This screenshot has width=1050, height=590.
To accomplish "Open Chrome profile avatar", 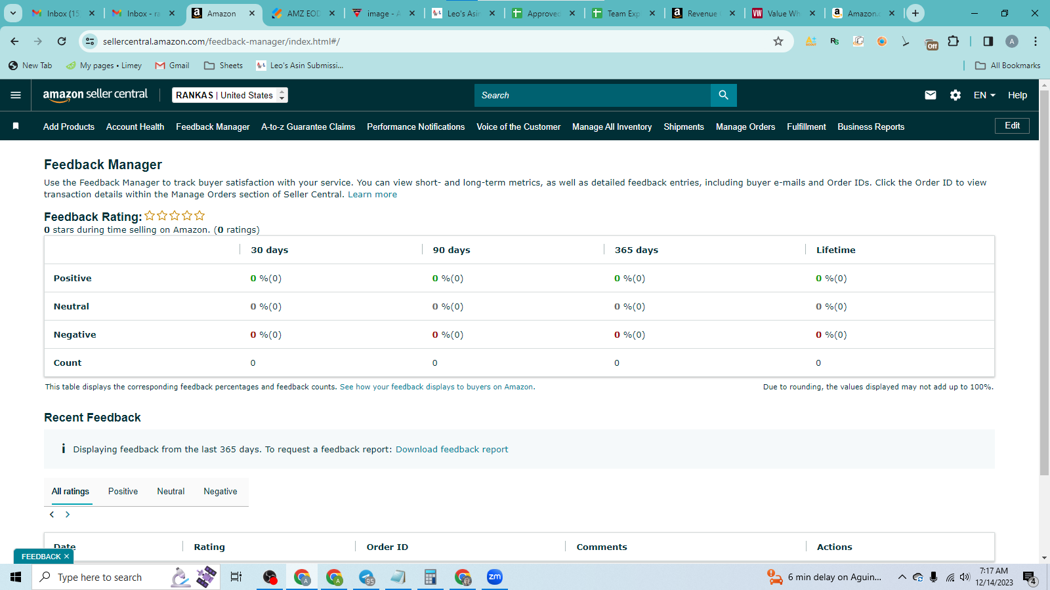I will tap(1012, 41).
